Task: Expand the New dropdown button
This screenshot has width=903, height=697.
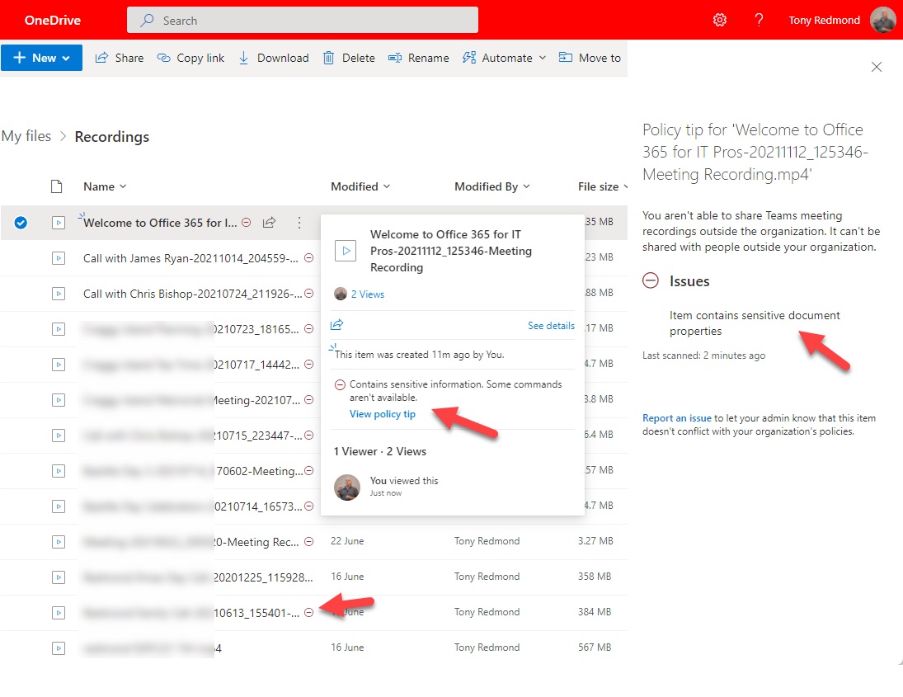Action: click(41, 58)
